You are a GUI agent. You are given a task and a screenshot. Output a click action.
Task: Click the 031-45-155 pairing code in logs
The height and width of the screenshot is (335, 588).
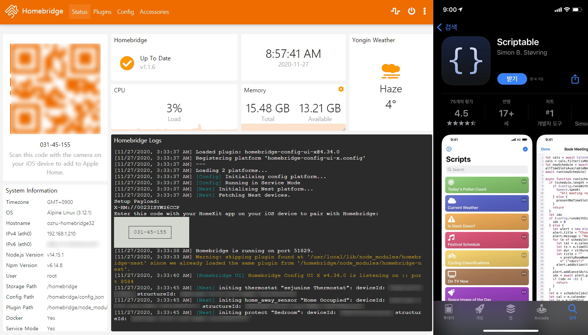coord(150,232)
